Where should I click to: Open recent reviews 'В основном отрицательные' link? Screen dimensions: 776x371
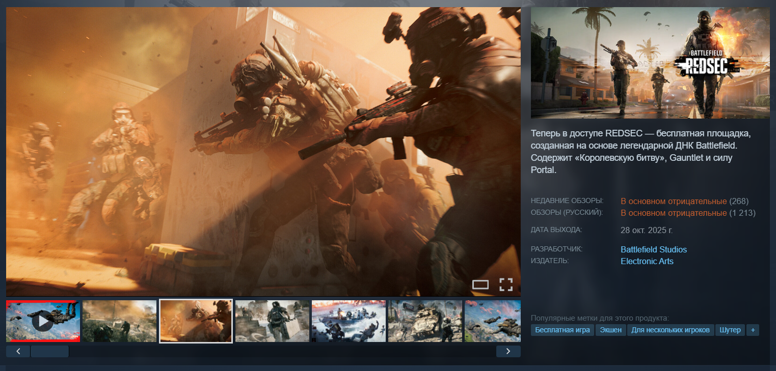[x=674, y=201]
